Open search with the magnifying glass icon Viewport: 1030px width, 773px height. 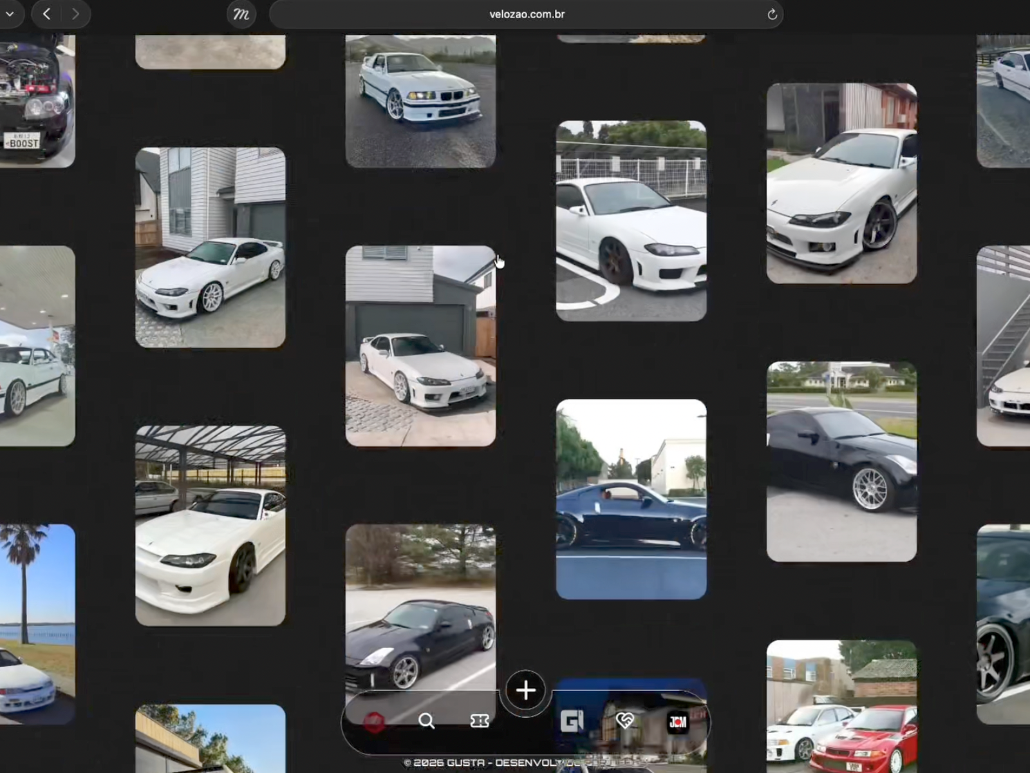click(x=426, y=721)
